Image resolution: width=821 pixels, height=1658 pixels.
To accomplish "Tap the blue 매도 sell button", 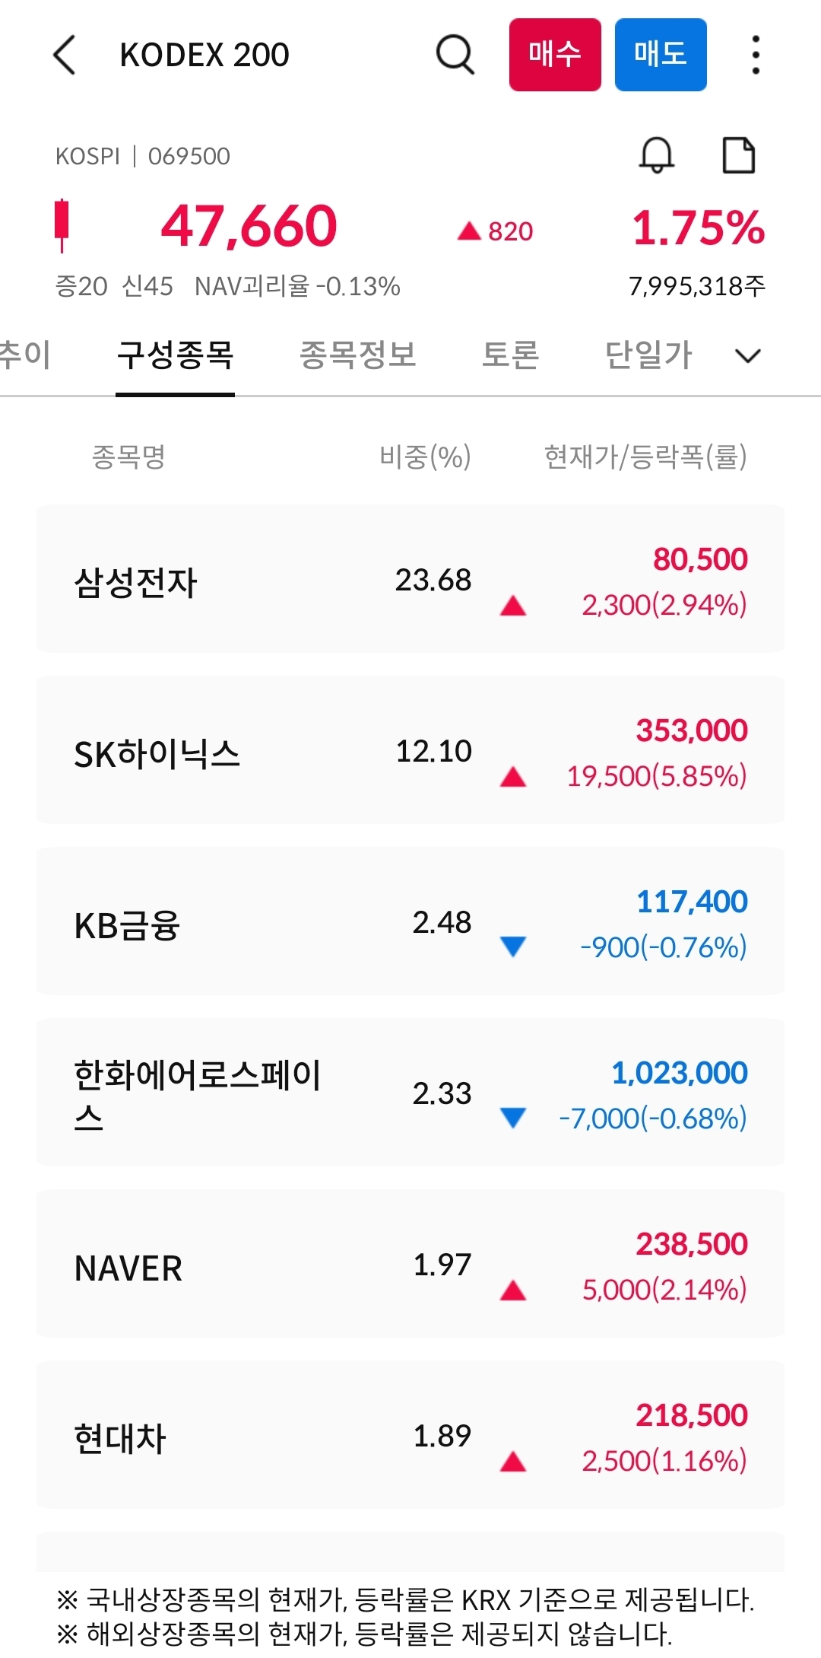I will tap(661, 55).
